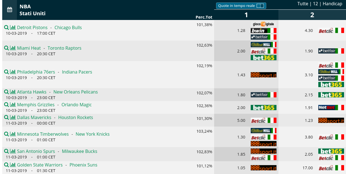This screenshot has height=174, width=346.
Task: Open statistics chart icon for Memphis Grizzlies match
Action: pyautogui.click(x=13, y=105)
